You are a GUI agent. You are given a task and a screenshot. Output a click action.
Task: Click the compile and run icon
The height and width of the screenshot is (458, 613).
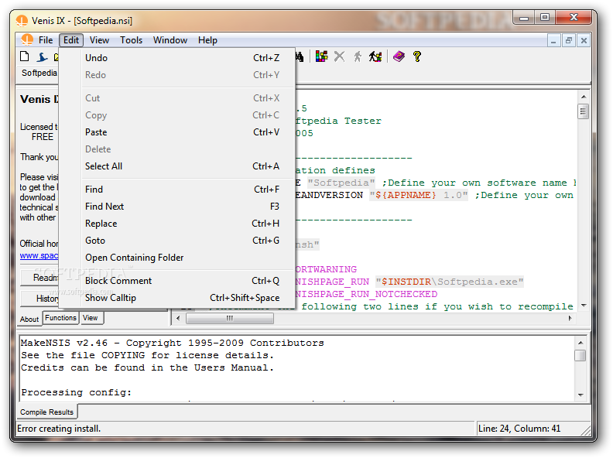tap(375, 56)
